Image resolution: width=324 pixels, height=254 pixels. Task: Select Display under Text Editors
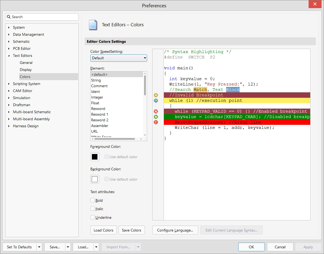point(26,70)
